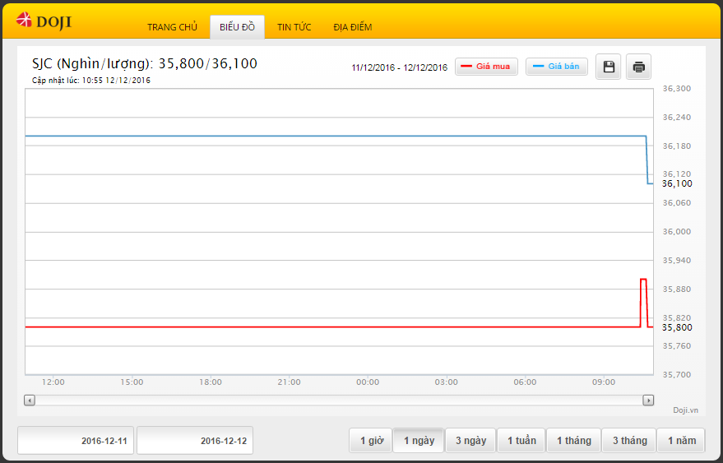The height and width of the screenshot is (463, 723).
Task: Click the left scroll arrow below the chart
Action: point(30,400)
